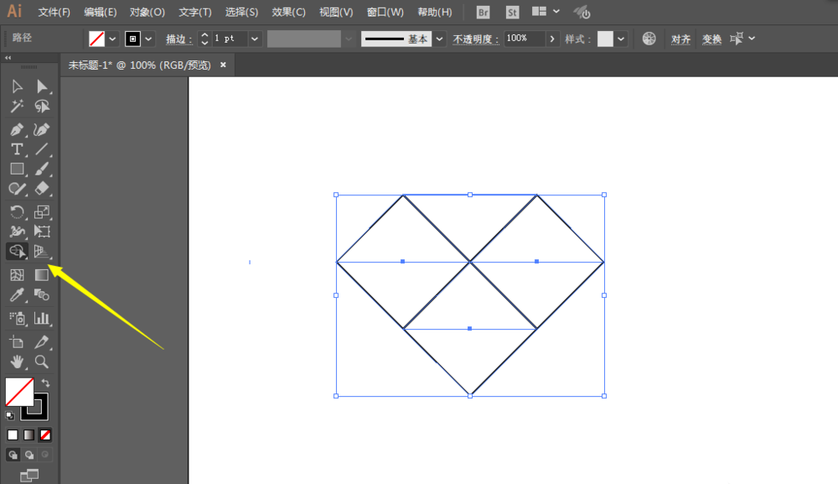Pick the Magic Wand tool
838x484 pixels.
pyautogui.click(x=16, y=107)
